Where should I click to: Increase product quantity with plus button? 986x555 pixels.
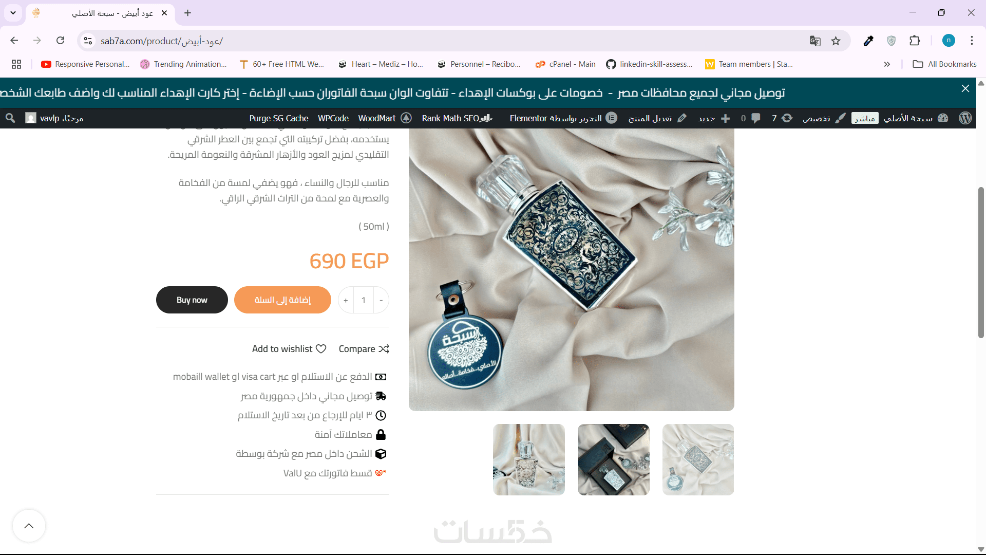click(x=346, y=300)
